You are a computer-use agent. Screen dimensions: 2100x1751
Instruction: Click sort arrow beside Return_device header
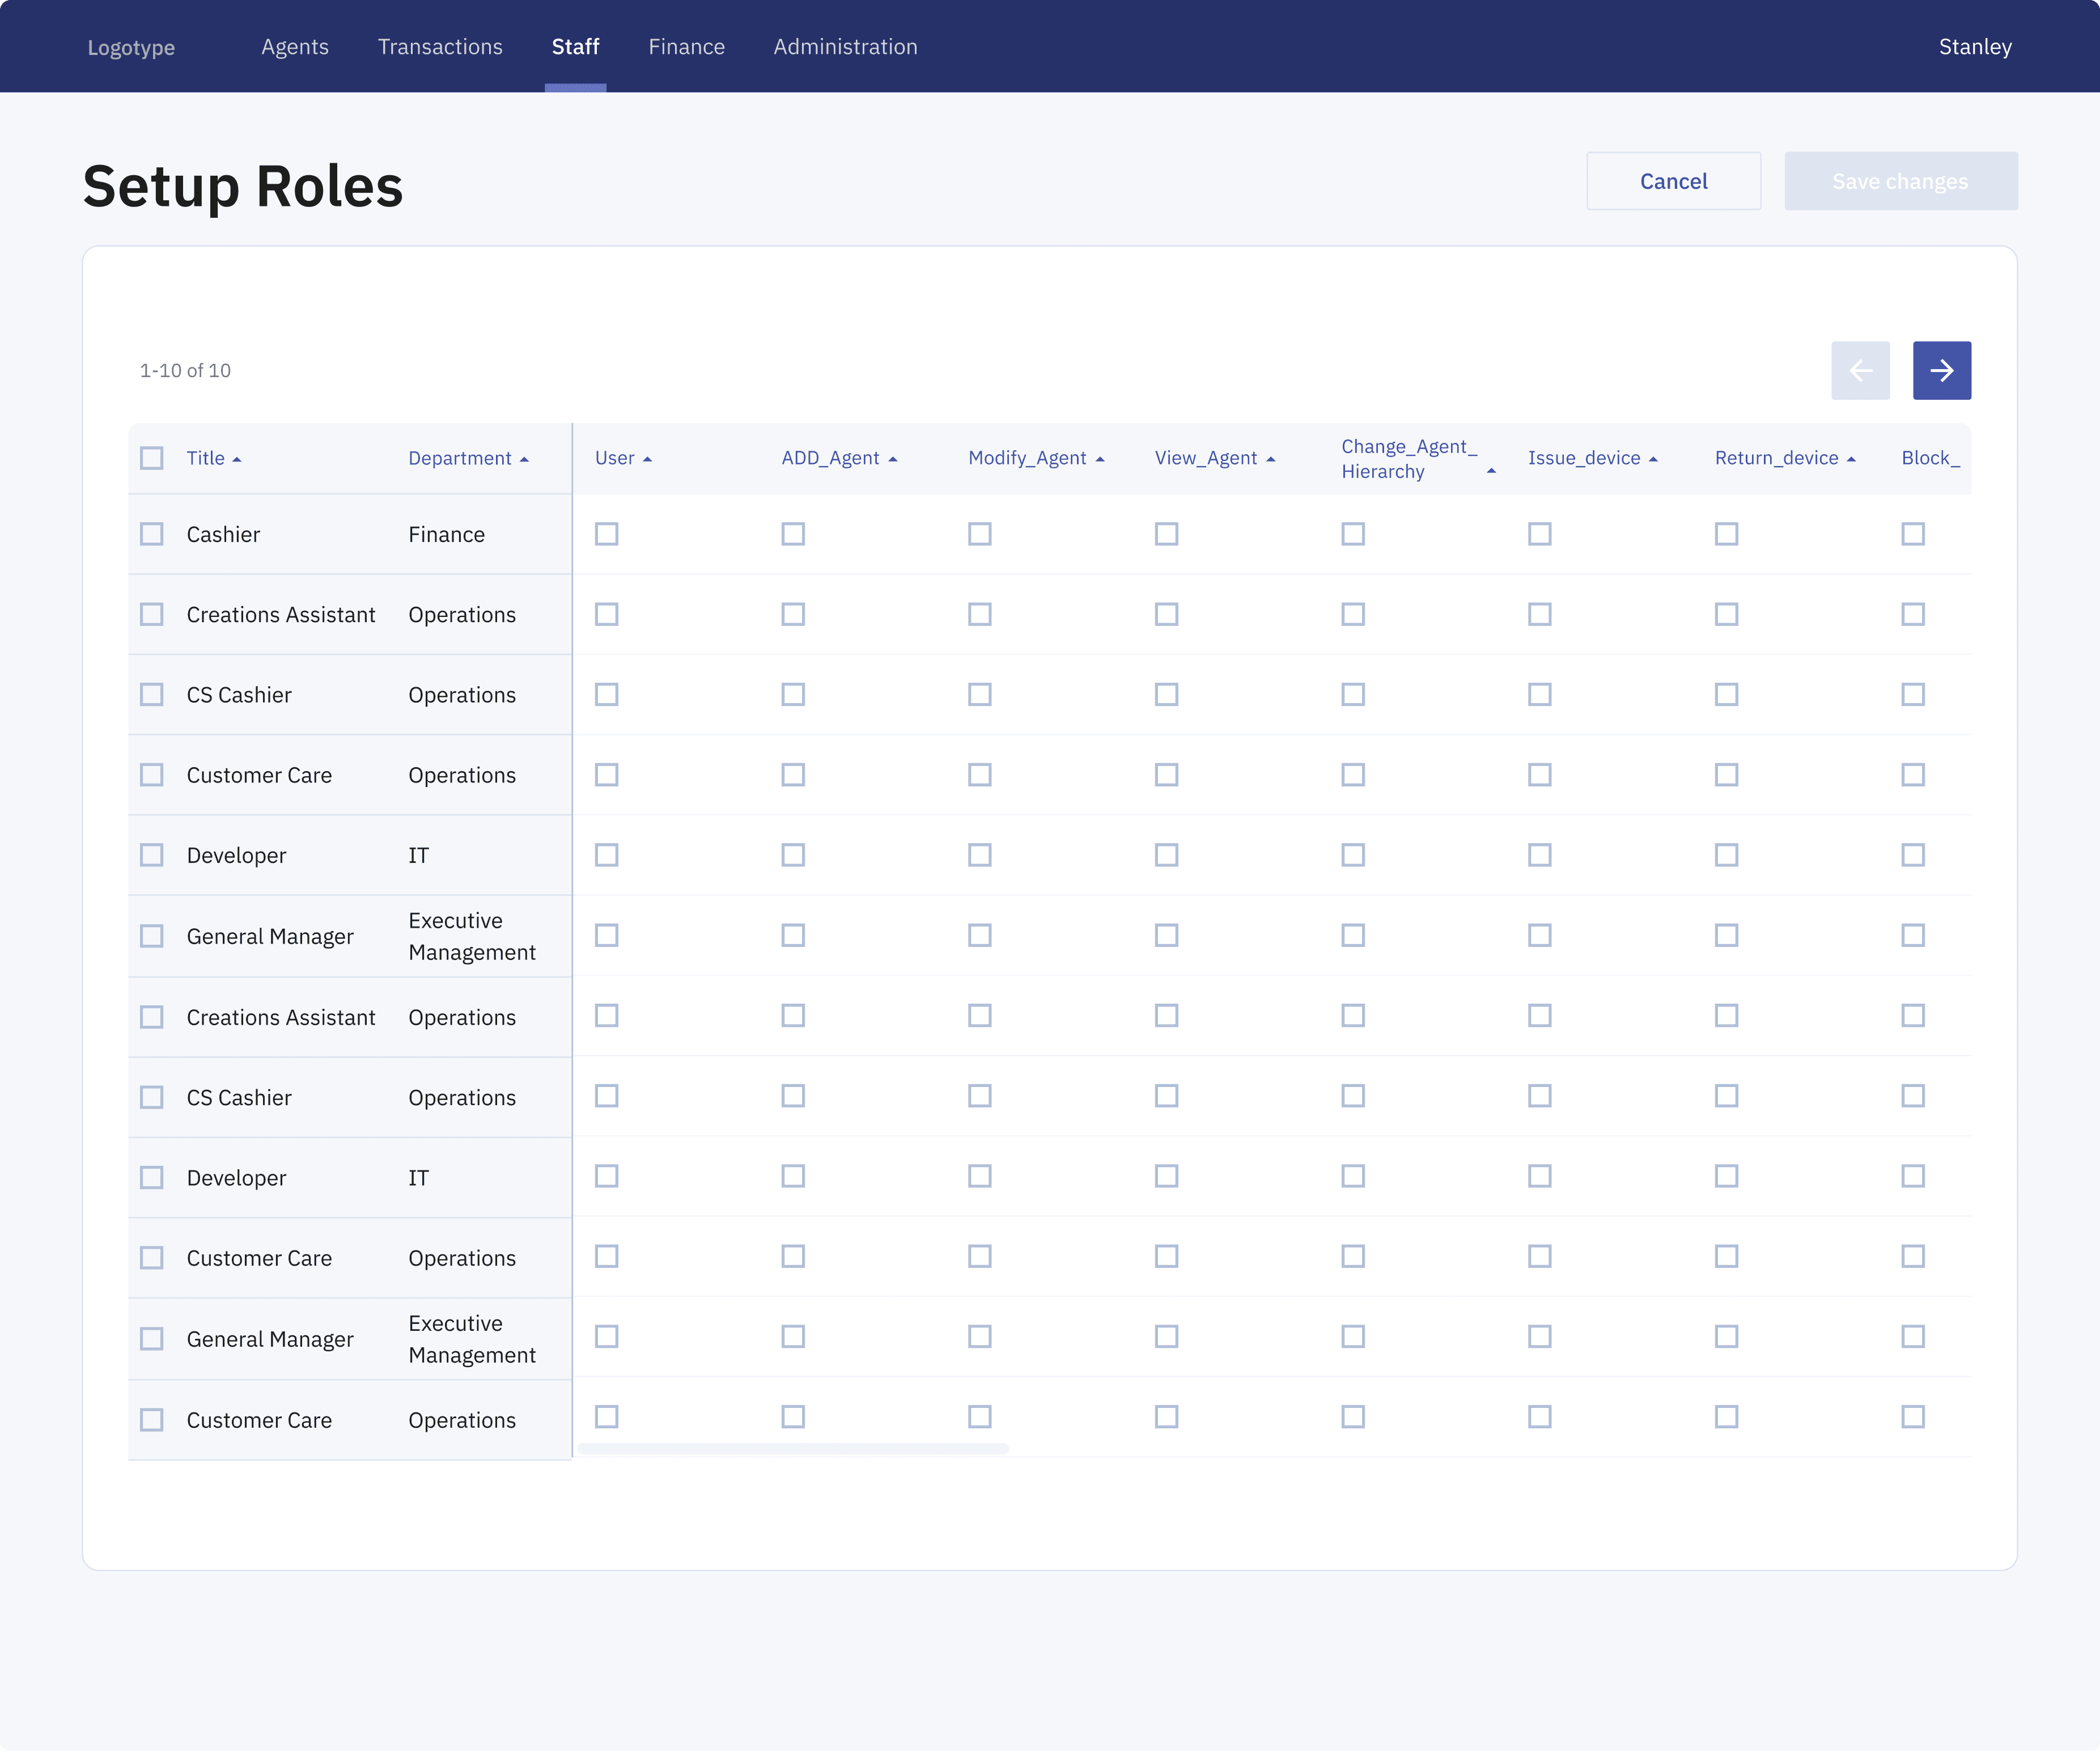[x=1851, y=459]
